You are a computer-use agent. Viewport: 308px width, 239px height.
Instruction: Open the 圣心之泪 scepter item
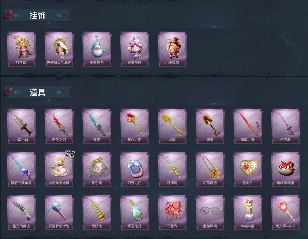[134, 126]
